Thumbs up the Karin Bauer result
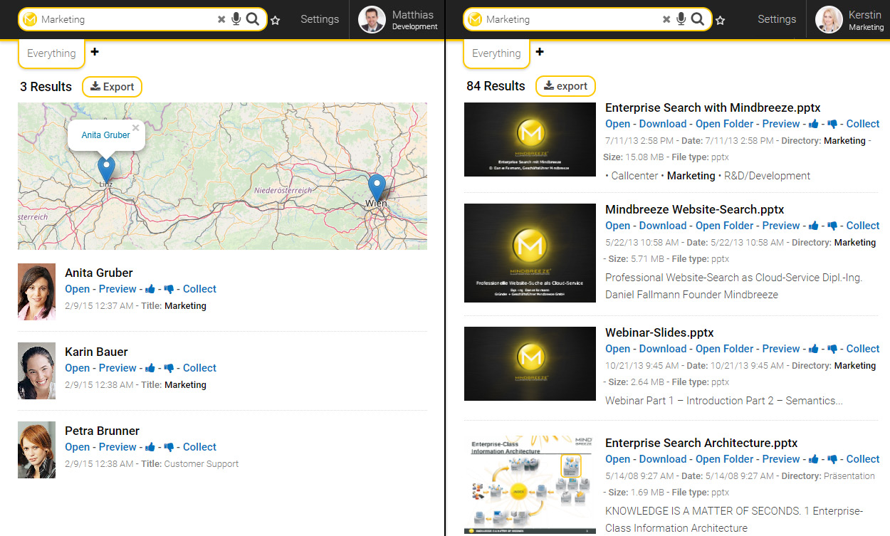This screenshot has width=890, height=536. pyautogui.click(x=150, y=368)
